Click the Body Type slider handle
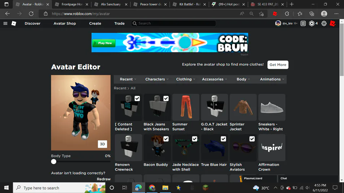Image resolution: width=344 pixels, height=193 pixels. [54, 162]
